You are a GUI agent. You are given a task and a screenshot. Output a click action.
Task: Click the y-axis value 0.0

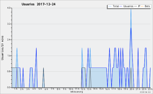(9, 87)
